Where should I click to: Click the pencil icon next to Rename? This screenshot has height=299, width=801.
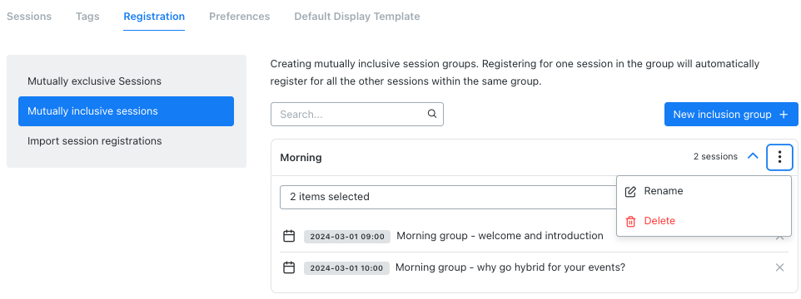(x=631, y=192)
